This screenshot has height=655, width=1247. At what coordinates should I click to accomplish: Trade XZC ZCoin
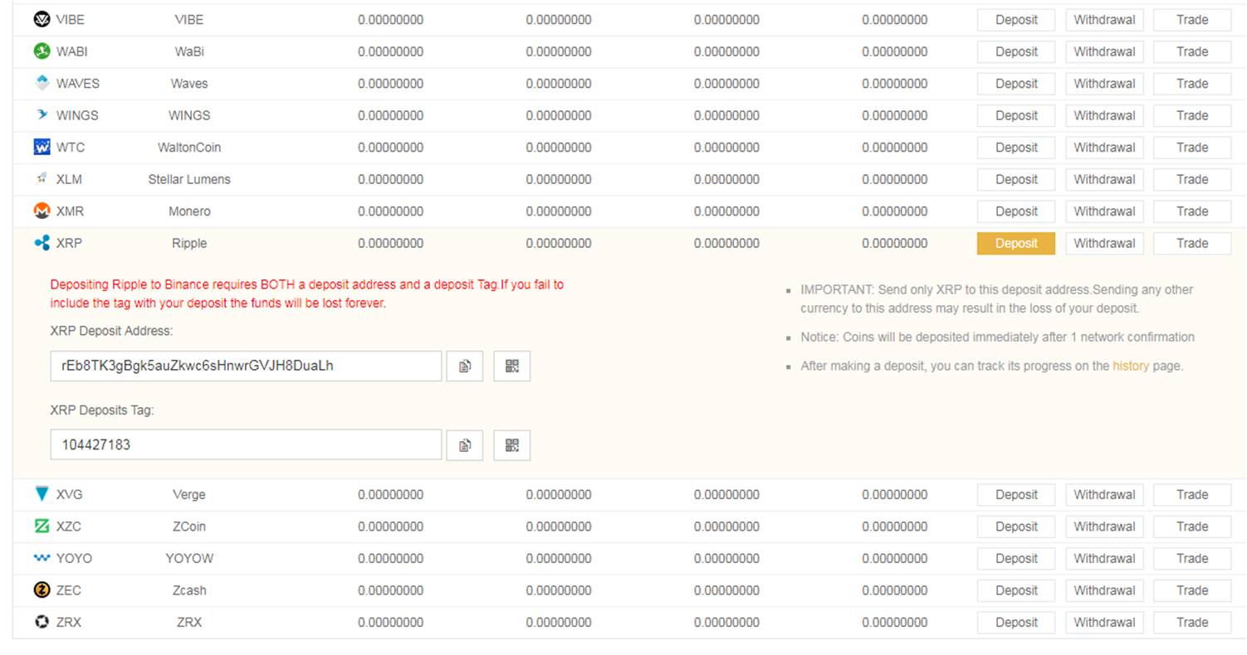[1192, 526]
